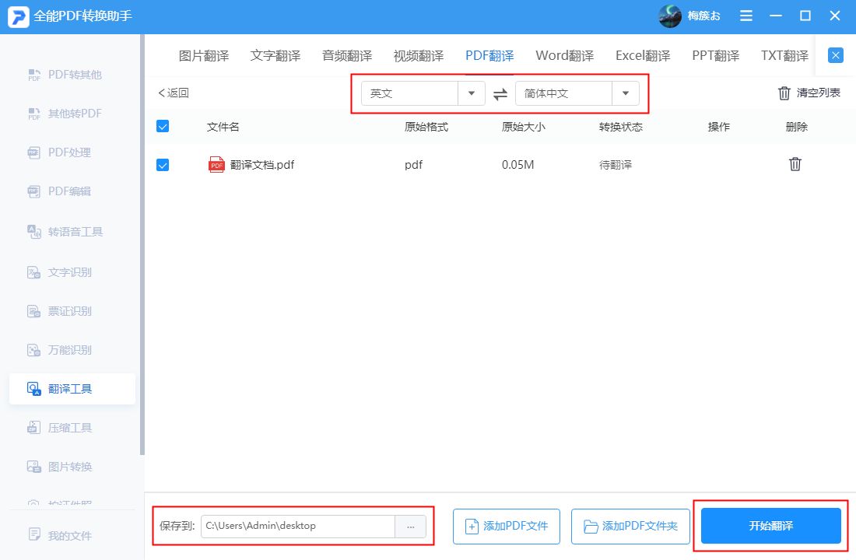Viewport: 856px width, 560px height.
Task: Click the 添加PDF文件夹 button label
Action: 640,526
